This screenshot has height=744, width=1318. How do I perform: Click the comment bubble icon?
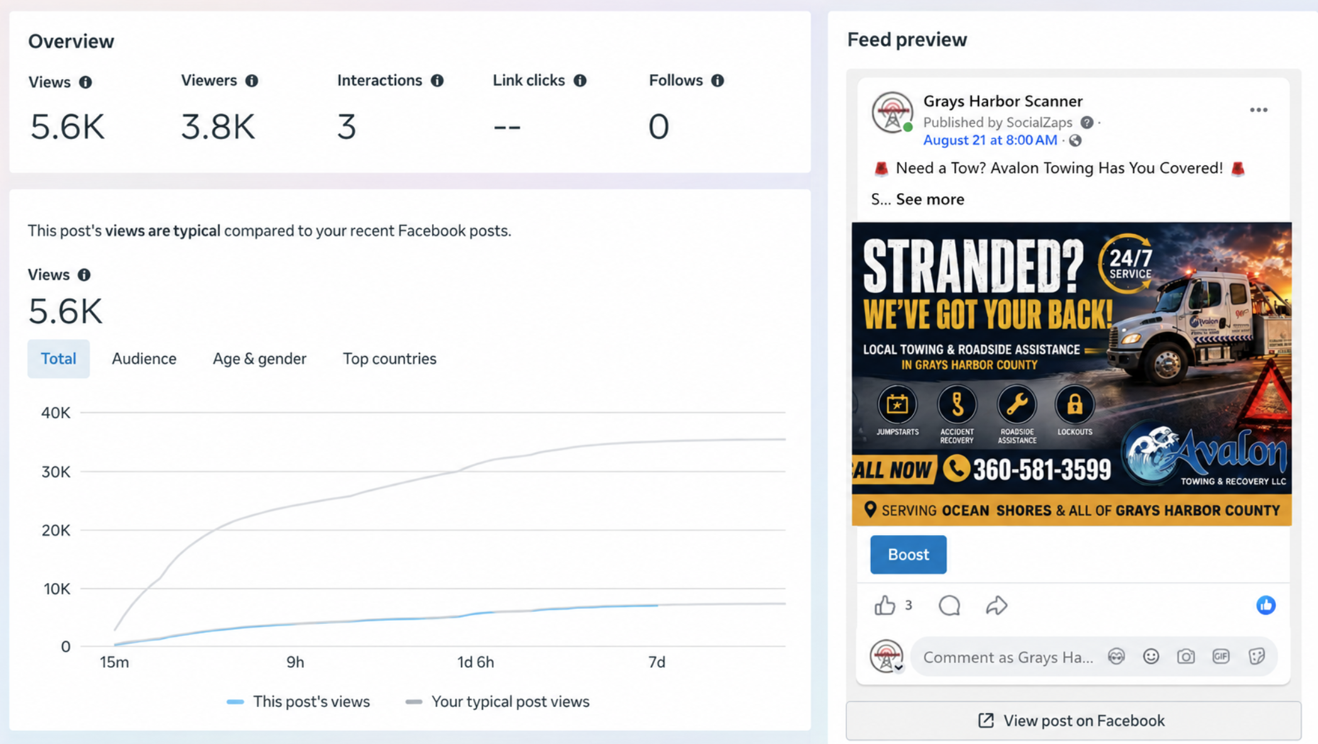click(950, 606)
